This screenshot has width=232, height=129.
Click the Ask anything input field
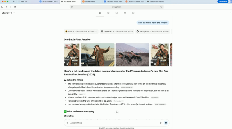[114, 123]
